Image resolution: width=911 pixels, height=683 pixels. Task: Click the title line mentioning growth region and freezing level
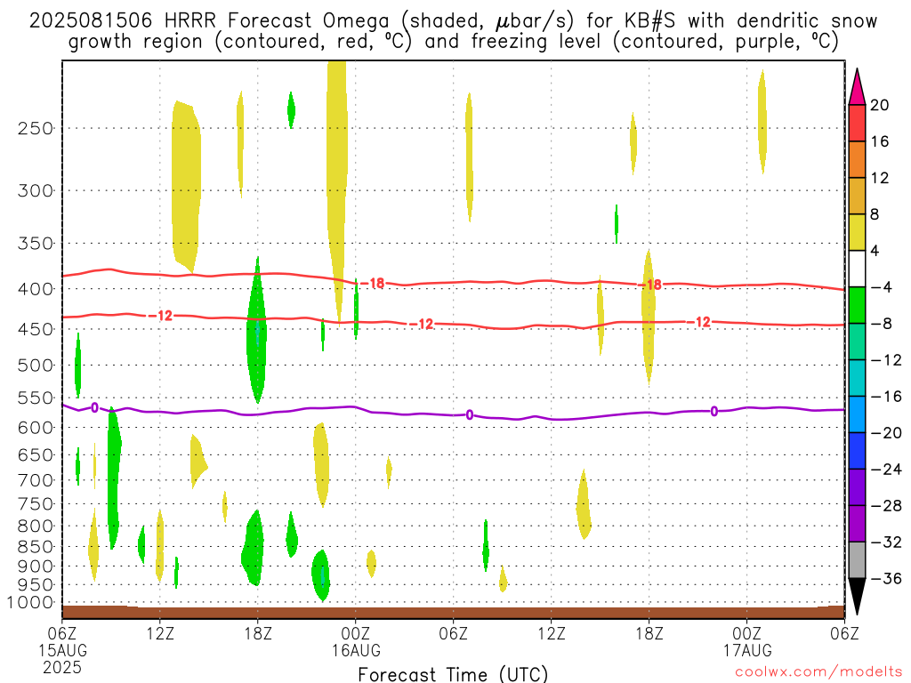tap(453, 42)
